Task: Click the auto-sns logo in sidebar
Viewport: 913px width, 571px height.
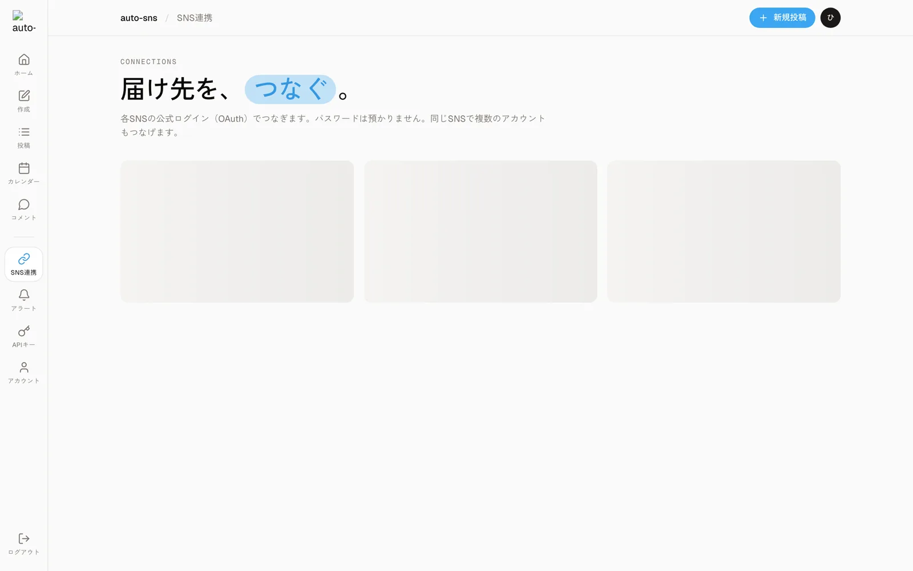Action: pyautogui.click(x=24, y=22)
